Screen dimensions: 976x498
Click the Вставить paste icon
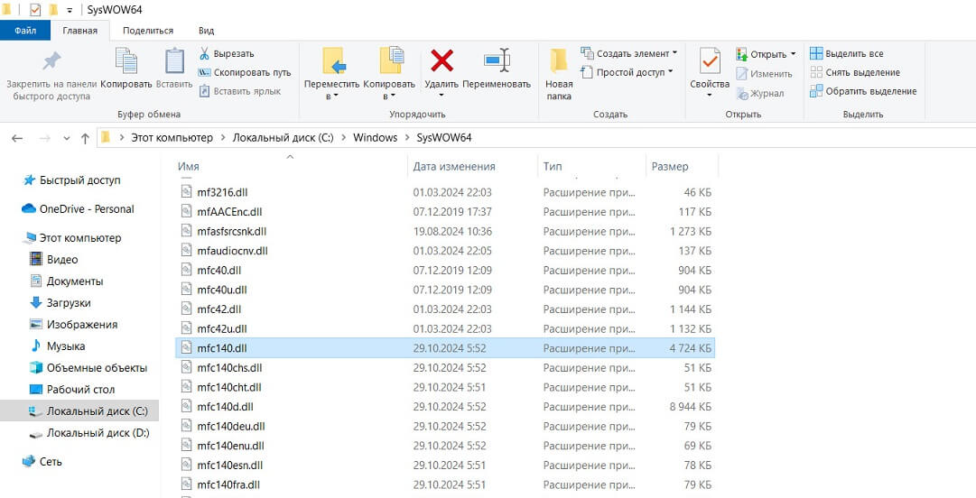point(174,61)
